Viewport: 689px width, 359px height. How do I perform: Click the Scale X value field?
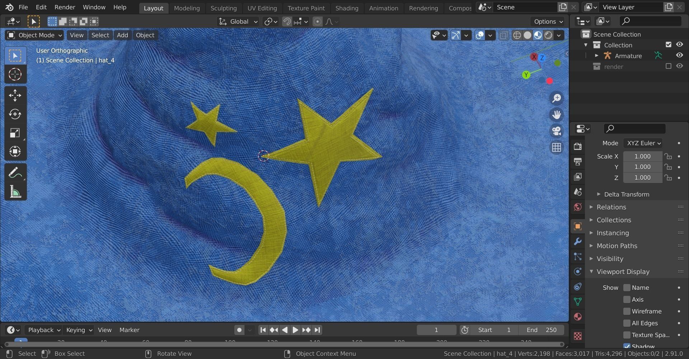click(642, 156)
